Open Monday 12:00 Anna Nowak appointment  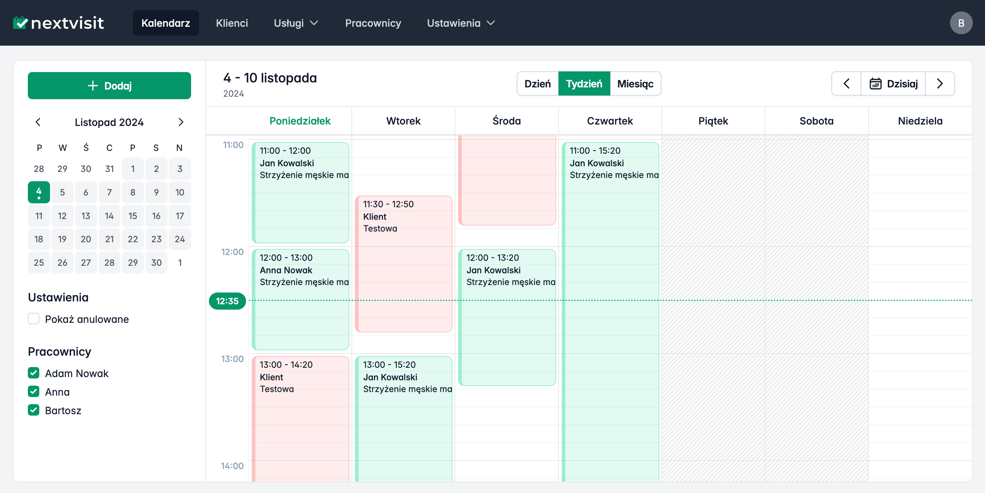click(x=300, y=299)
